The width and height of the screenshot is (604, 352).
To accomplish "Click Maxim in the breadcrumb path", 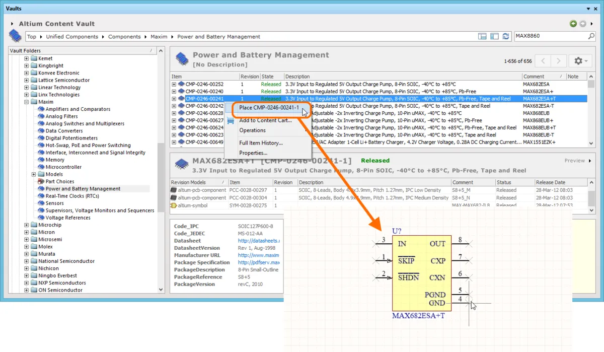I will [x=159, y=36].
